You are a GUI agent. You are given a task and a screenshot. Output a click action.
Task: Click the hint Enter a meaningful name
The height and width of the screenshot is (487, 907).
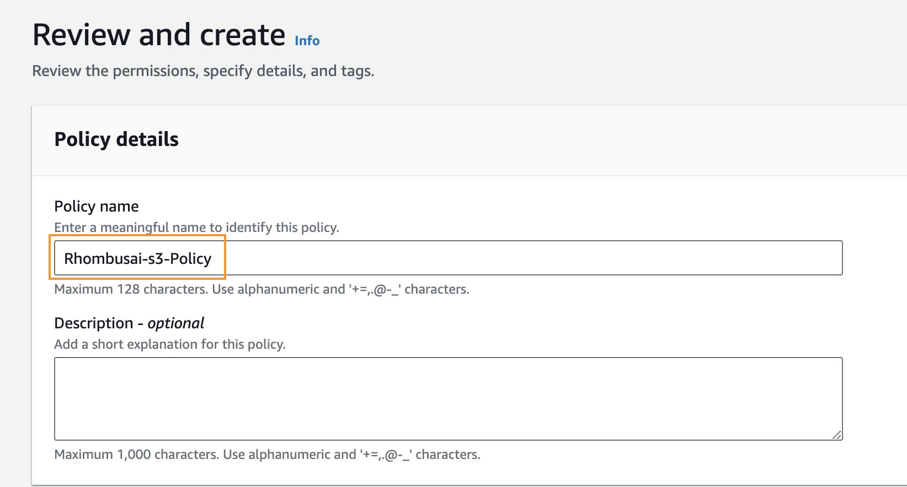point(196,228)
